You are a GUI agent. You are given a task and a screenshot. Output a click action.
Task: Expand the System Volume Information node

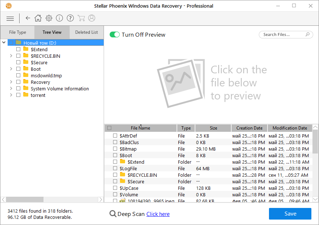pos(11,89)
